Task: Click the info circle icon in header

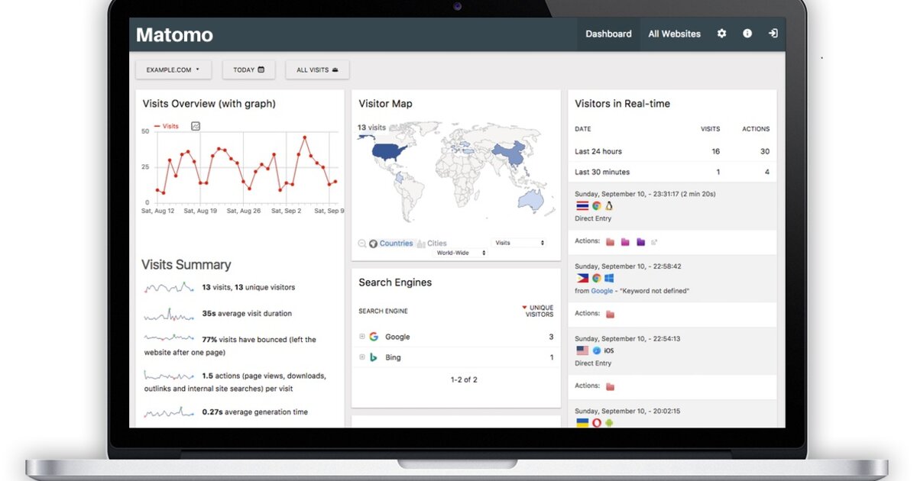Action: 747,34
